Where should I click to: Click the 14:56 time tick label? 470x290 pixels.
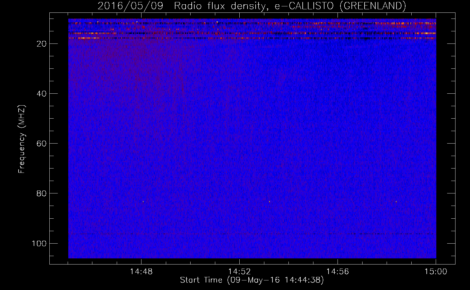338,272
